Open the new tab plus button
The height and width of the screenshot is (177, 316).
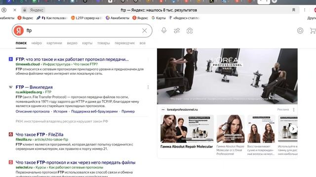click(x=275, y=1)
